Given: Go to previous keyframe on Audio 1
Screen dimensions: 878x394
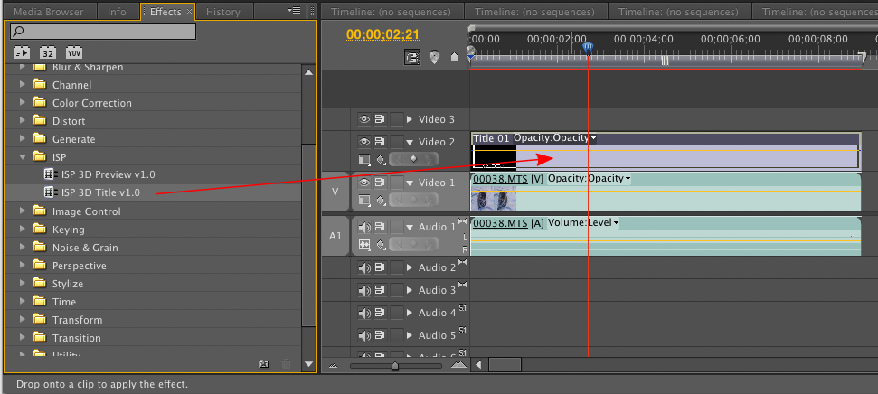Looking at the screenshot, I should coord(399,244).
